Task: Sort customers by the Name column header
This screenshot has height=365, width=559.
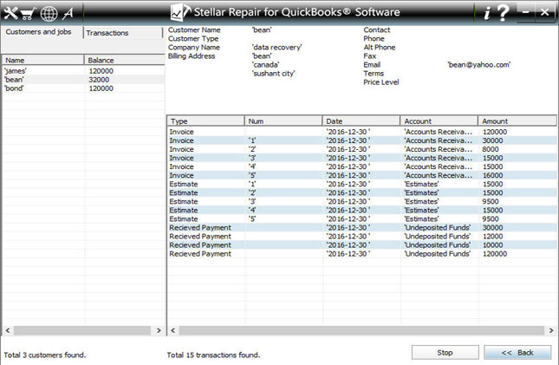Action: point(43,60)
